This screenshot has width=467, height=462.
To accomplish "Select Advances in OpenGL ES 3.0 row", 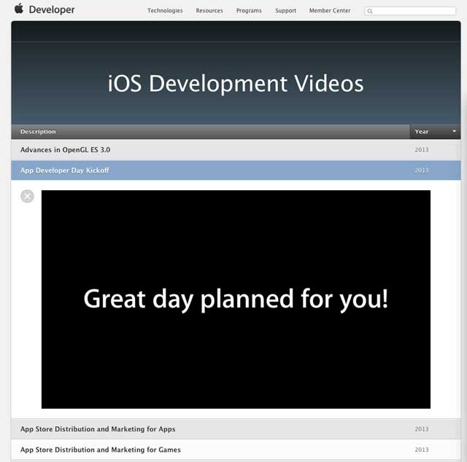I will tap(236, 150).
